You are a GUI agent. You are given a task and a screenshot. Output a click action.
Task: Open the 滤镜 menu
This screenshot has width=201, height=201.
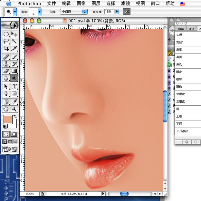126,4
